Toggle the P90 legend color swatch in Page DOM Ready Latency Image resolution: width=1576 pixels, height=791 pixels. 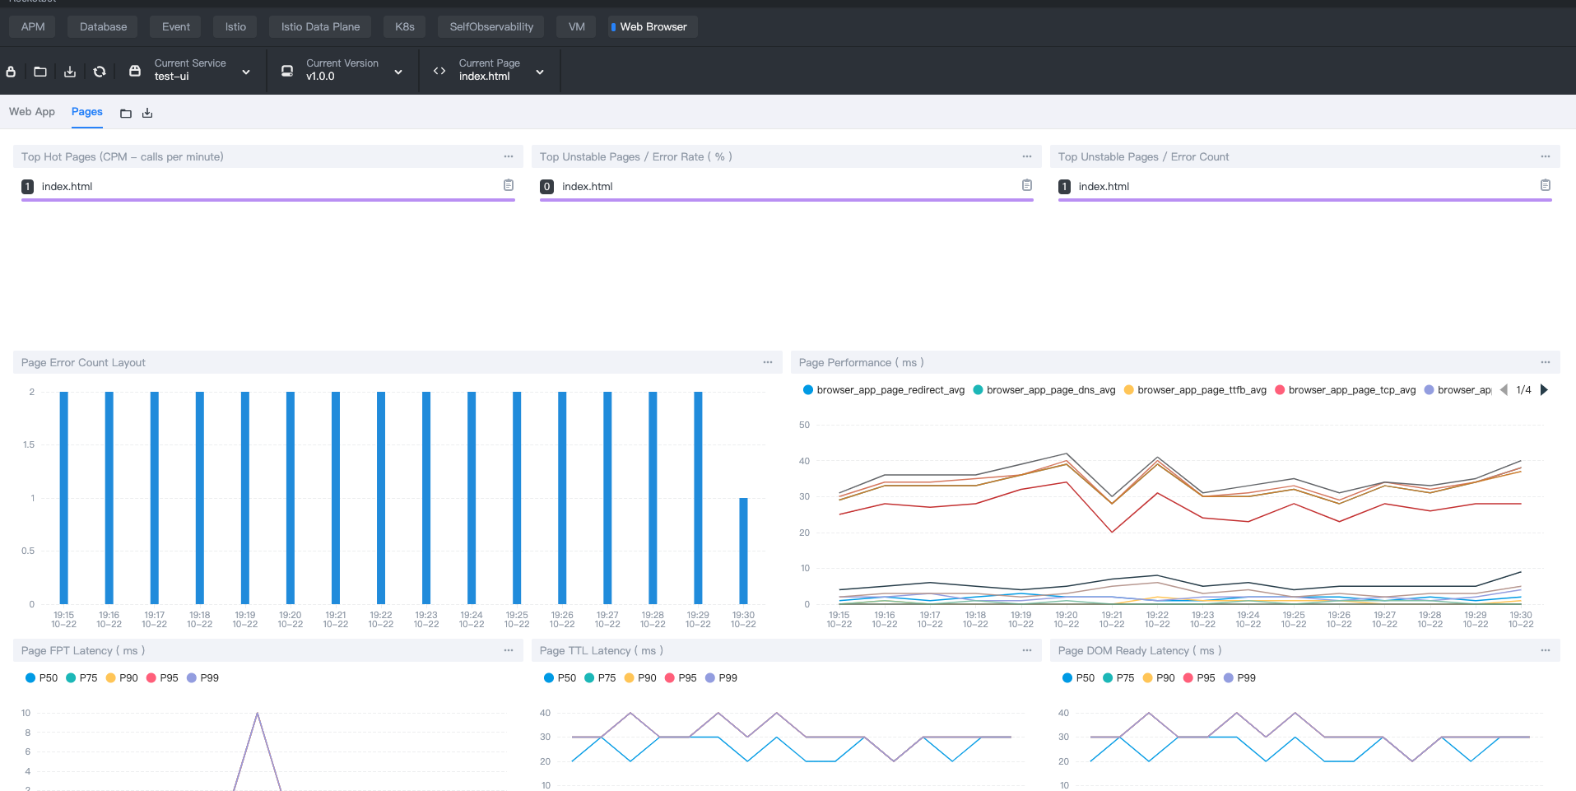(1148, 678)
